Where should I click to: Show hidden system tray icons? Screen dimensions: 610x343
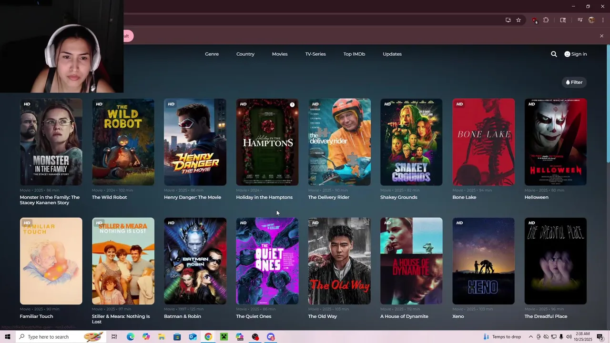[530, 337]
